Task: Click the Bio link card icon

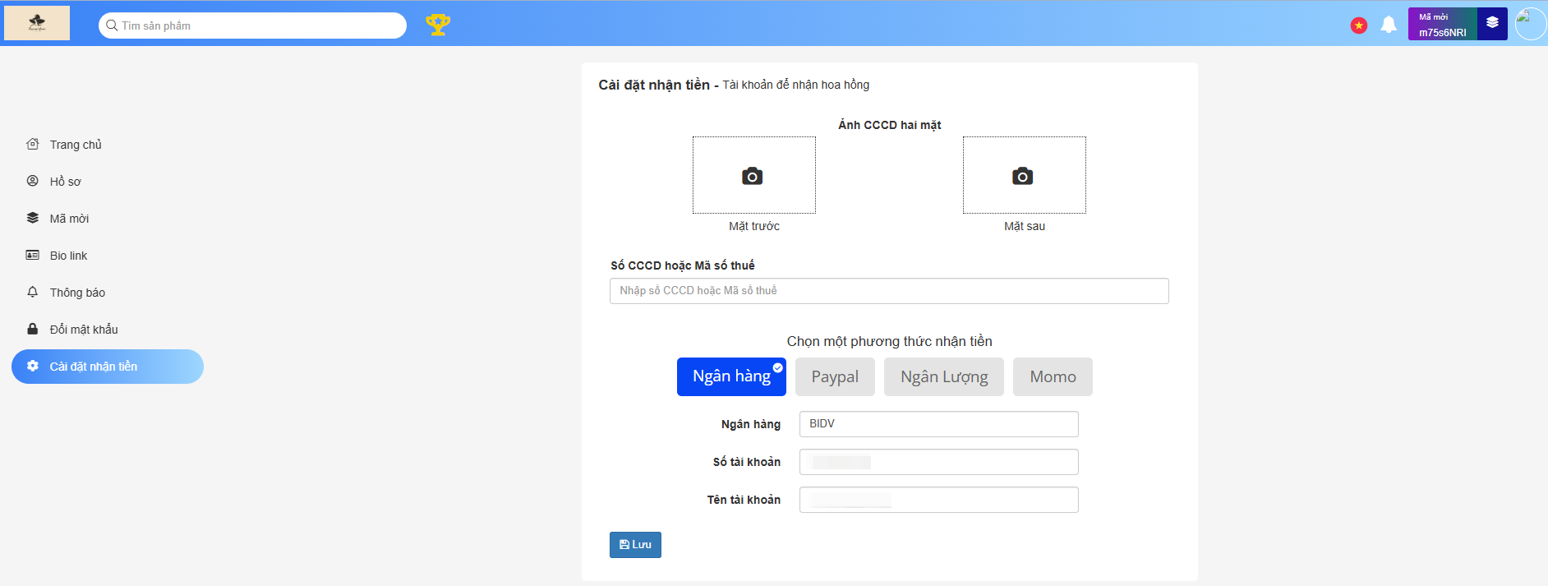Action: pos(33,255)
